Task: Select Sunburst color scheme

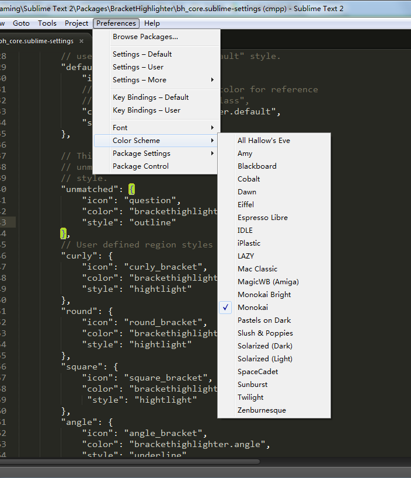Action: [x=274, y=385]
